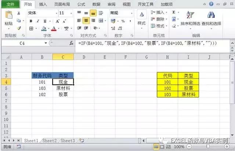Toggle underline formatting
235x151 pixels.
(x=45, y=21)
